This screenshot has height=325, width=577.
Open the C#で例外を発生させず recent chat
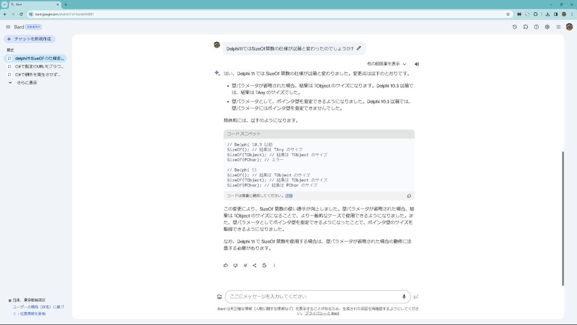pos(35,75)
